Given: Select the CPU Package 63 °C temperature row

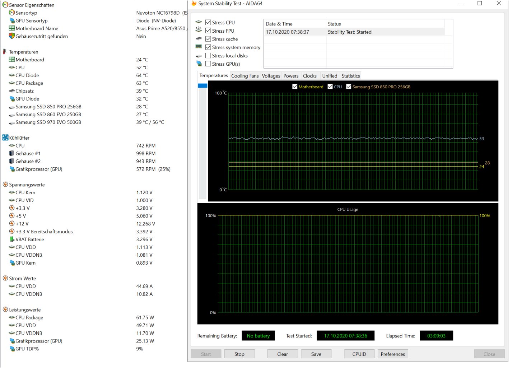Looking at the screenshot, I should tap(93, 83).
